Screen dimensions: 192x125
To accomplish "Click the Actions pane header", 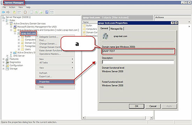I will click(172, 17).
